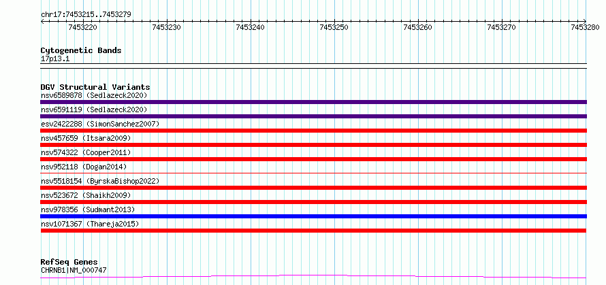The height and width of the screenshot is (285, 606).
Task: Select the magenta CHRNB1 gene line
Action: click(x=313, y=276)
